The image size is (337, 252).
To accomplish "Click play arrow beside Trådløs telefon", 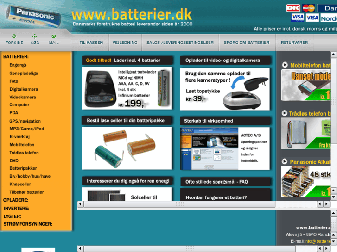I will [284, 113].
